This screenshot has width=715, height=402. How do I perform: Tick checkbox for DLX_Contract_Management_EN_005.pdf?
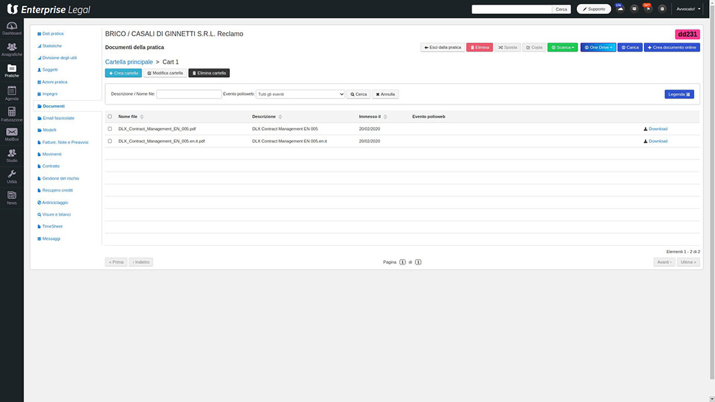click(110, 129)
